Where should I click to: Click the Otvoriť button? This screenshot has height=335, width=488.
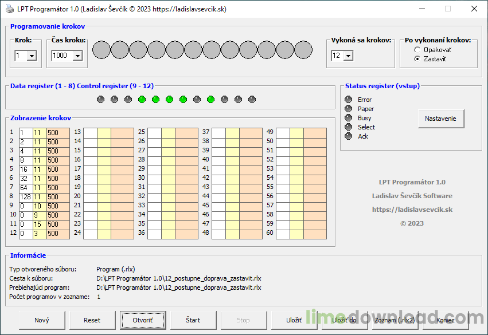(143, 320)
